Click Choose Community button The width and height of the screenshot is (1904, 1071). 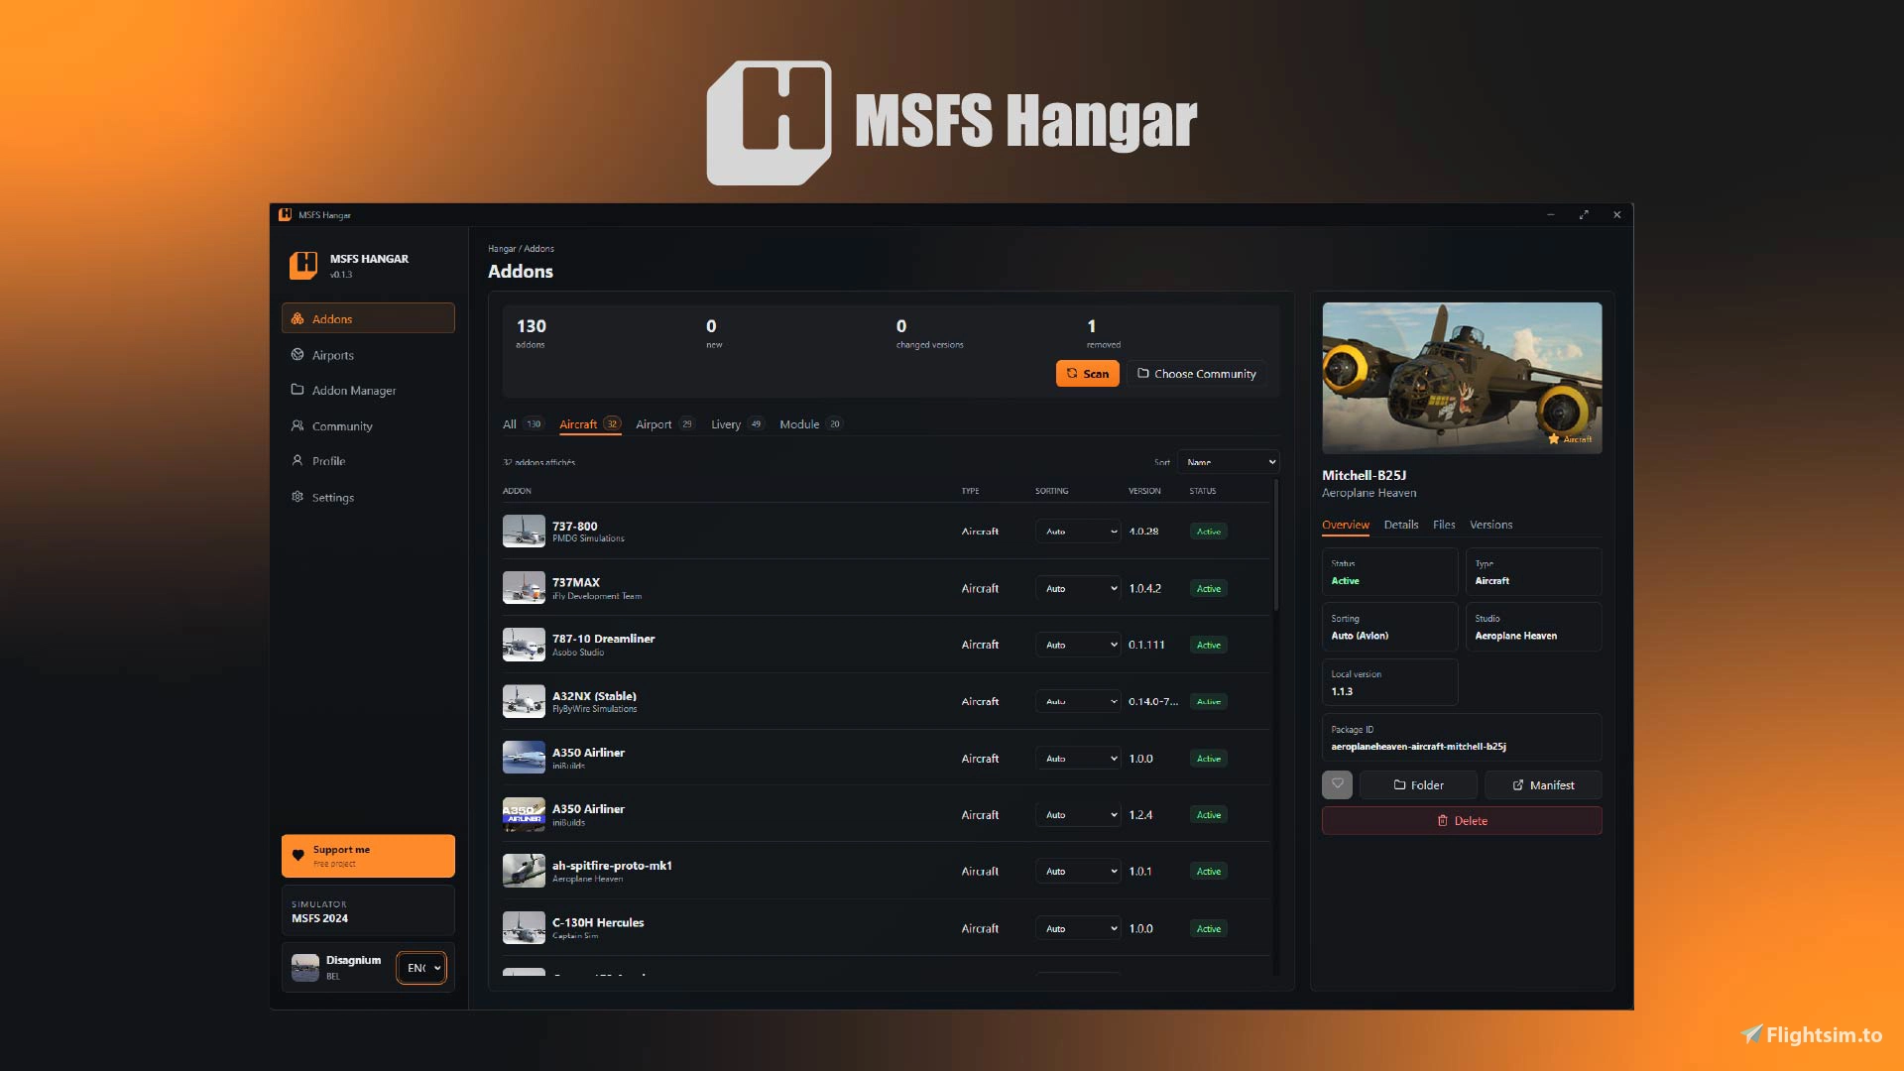tap(1196, 374)
